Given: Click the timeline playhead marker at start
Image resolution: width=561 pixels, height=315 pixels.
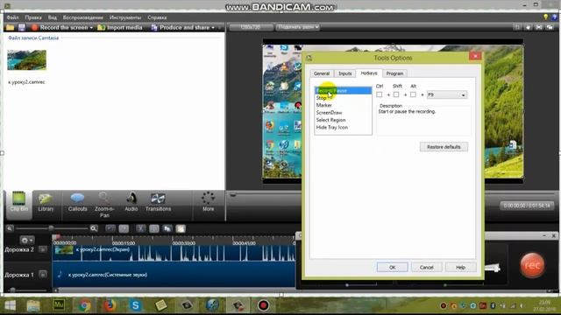Looking at the screenshot, I should 56,237.
